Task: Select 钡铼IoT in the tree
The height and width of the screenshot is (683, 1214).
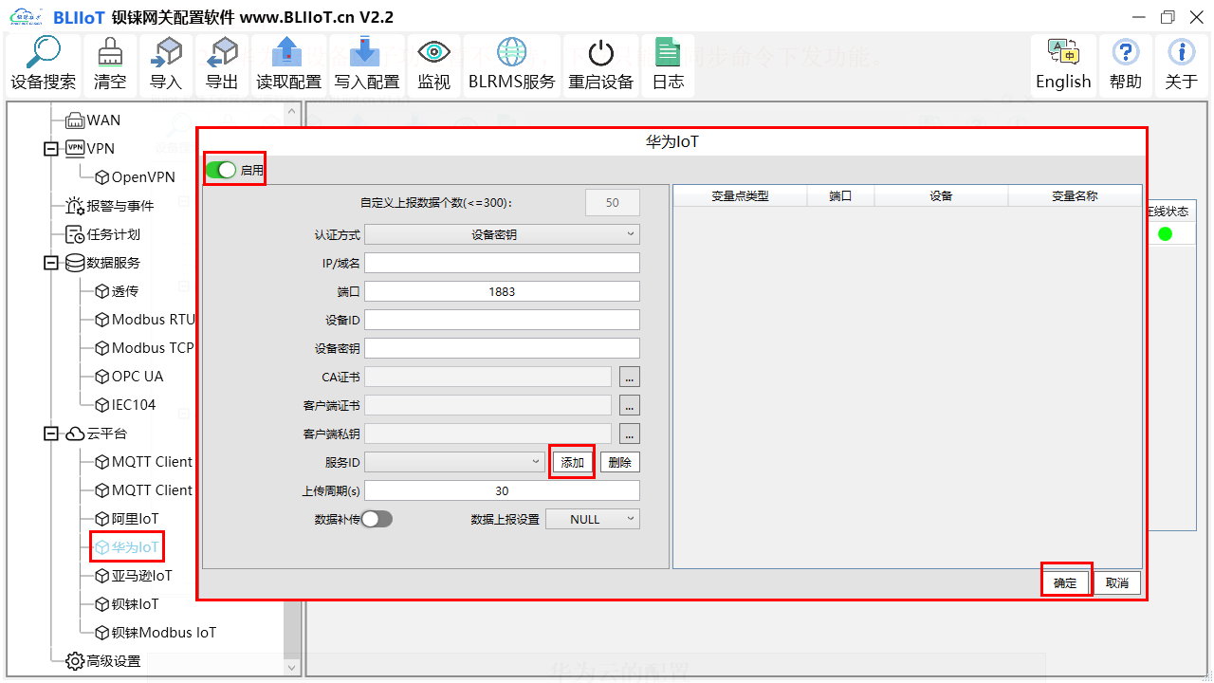Action: click(127, 604)
